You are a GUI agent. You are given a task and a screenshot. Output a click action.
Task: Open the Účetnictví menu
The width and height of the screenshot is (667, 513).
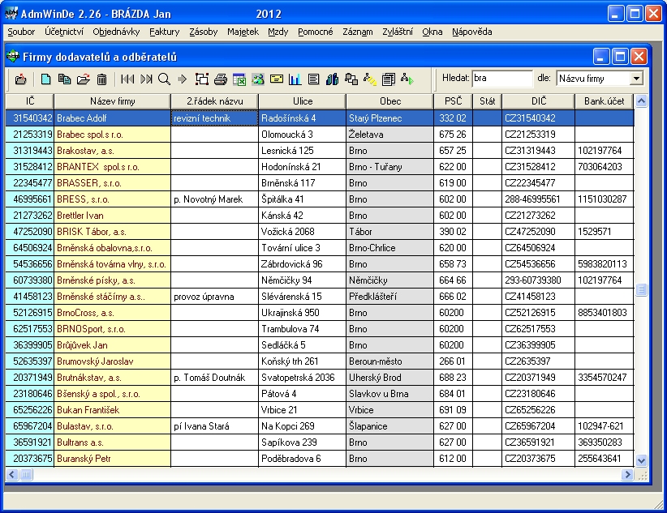(x=64, y=32)
